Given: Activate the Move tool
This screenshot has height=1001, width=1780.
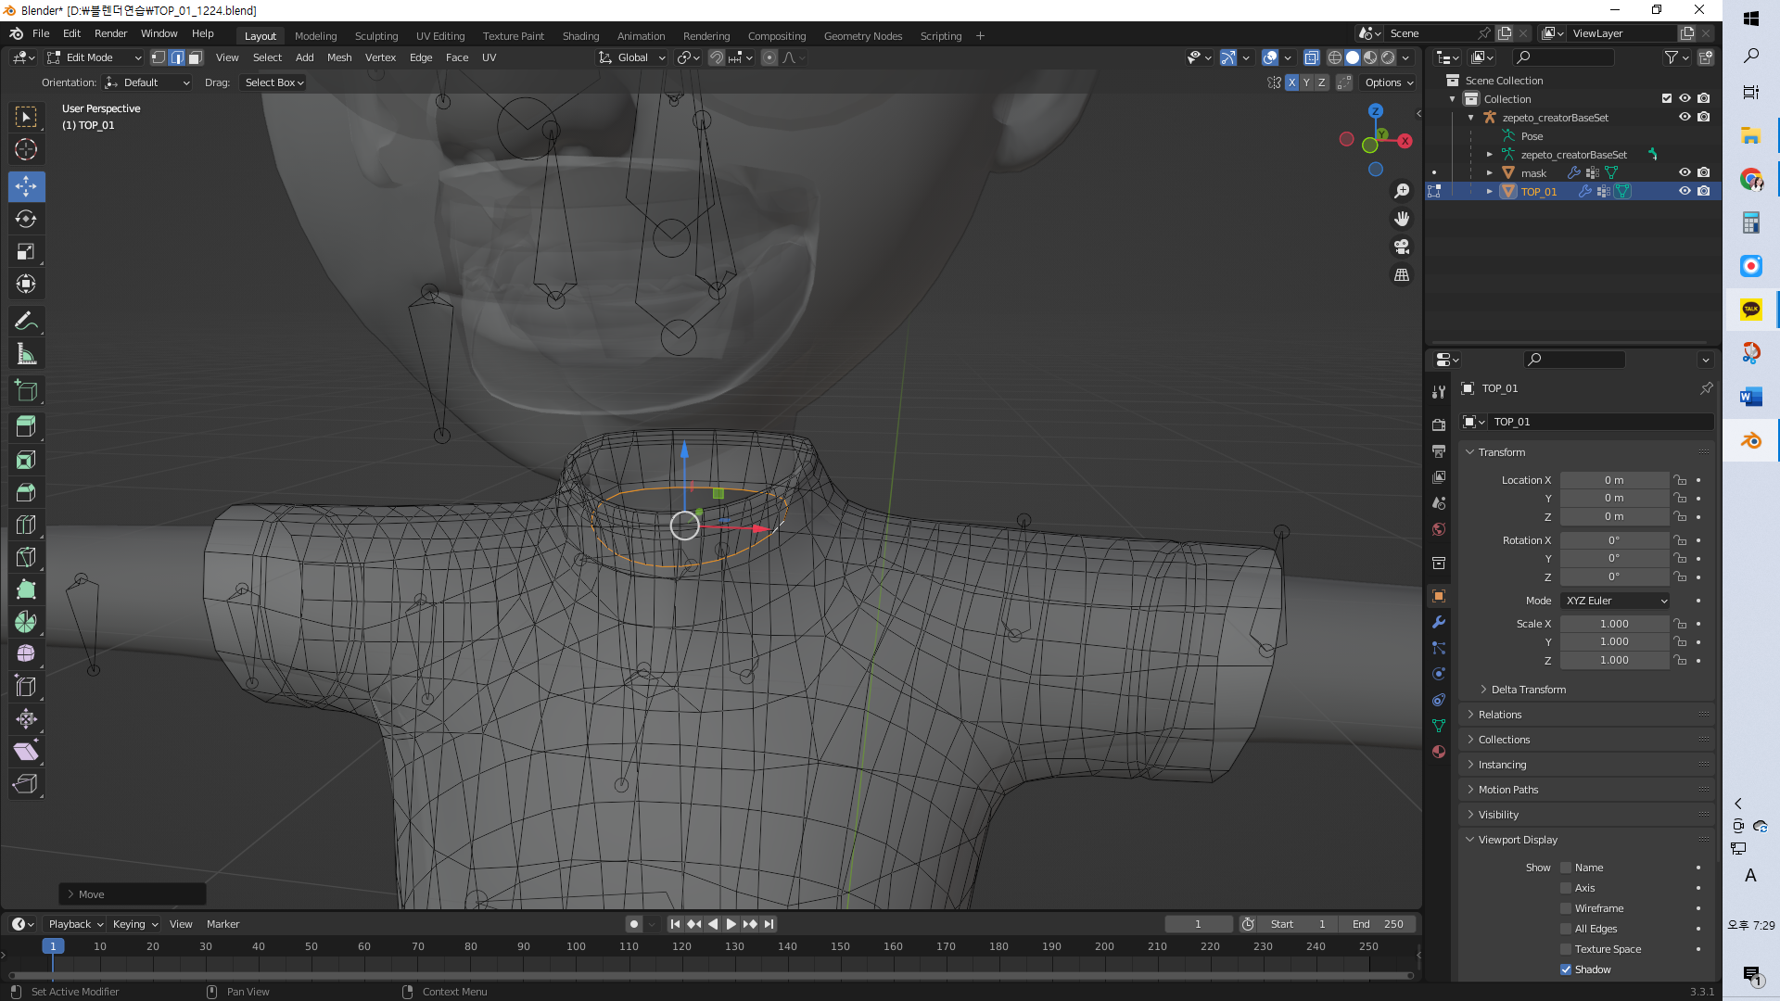Looking at the screenshot, I should point(26,186).
